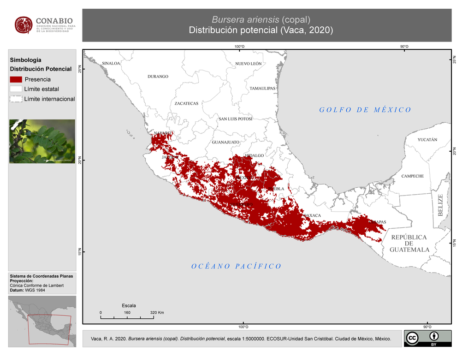The height and width of the screenshot is (357, 462).
Task: Click the attribution BY person icon
Action: pyautogui.click(x=434, y=336)
